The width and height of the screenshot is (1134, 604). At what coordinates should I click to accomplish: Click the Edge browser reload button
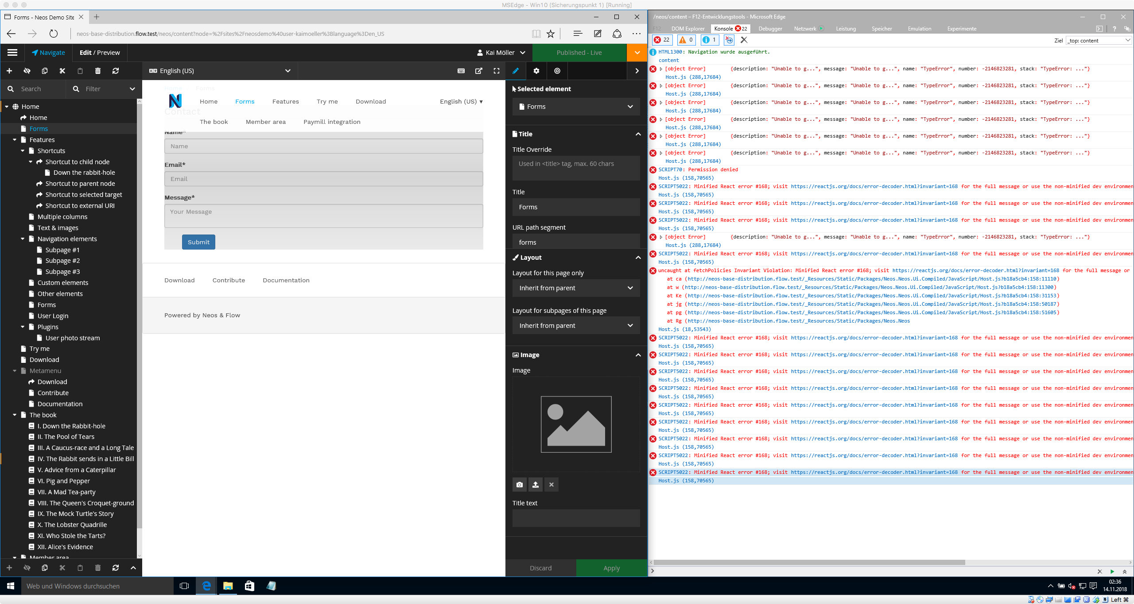tap(54, 34)
